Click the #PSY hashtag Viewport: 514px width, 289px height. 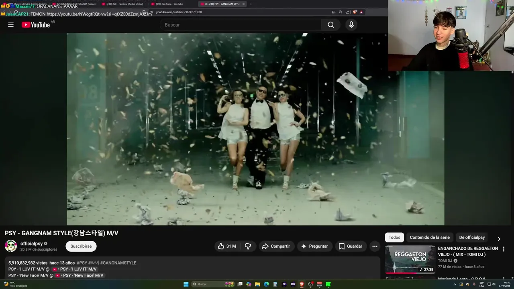[x=82, y=263]
